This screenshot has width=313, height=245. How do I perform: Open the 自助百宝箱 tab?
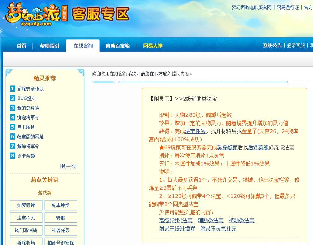tap(118, 46)
